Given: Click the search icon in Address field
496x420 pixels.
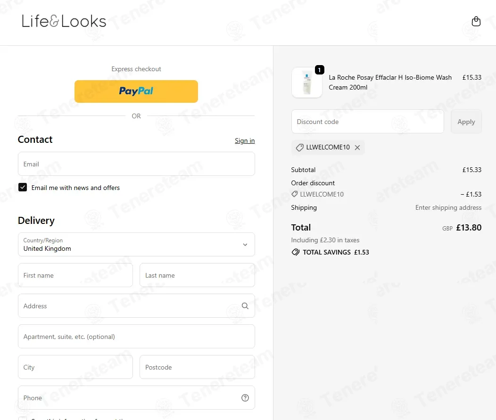Looking at the screenshot, I should [245, 306].
